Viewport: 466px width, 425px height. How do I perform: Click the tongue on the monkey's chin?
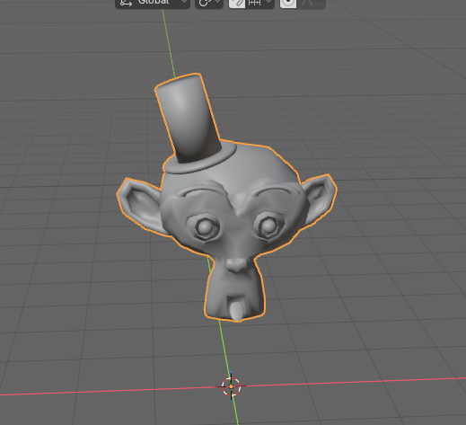pyautogui.click(x=237, y=312)
